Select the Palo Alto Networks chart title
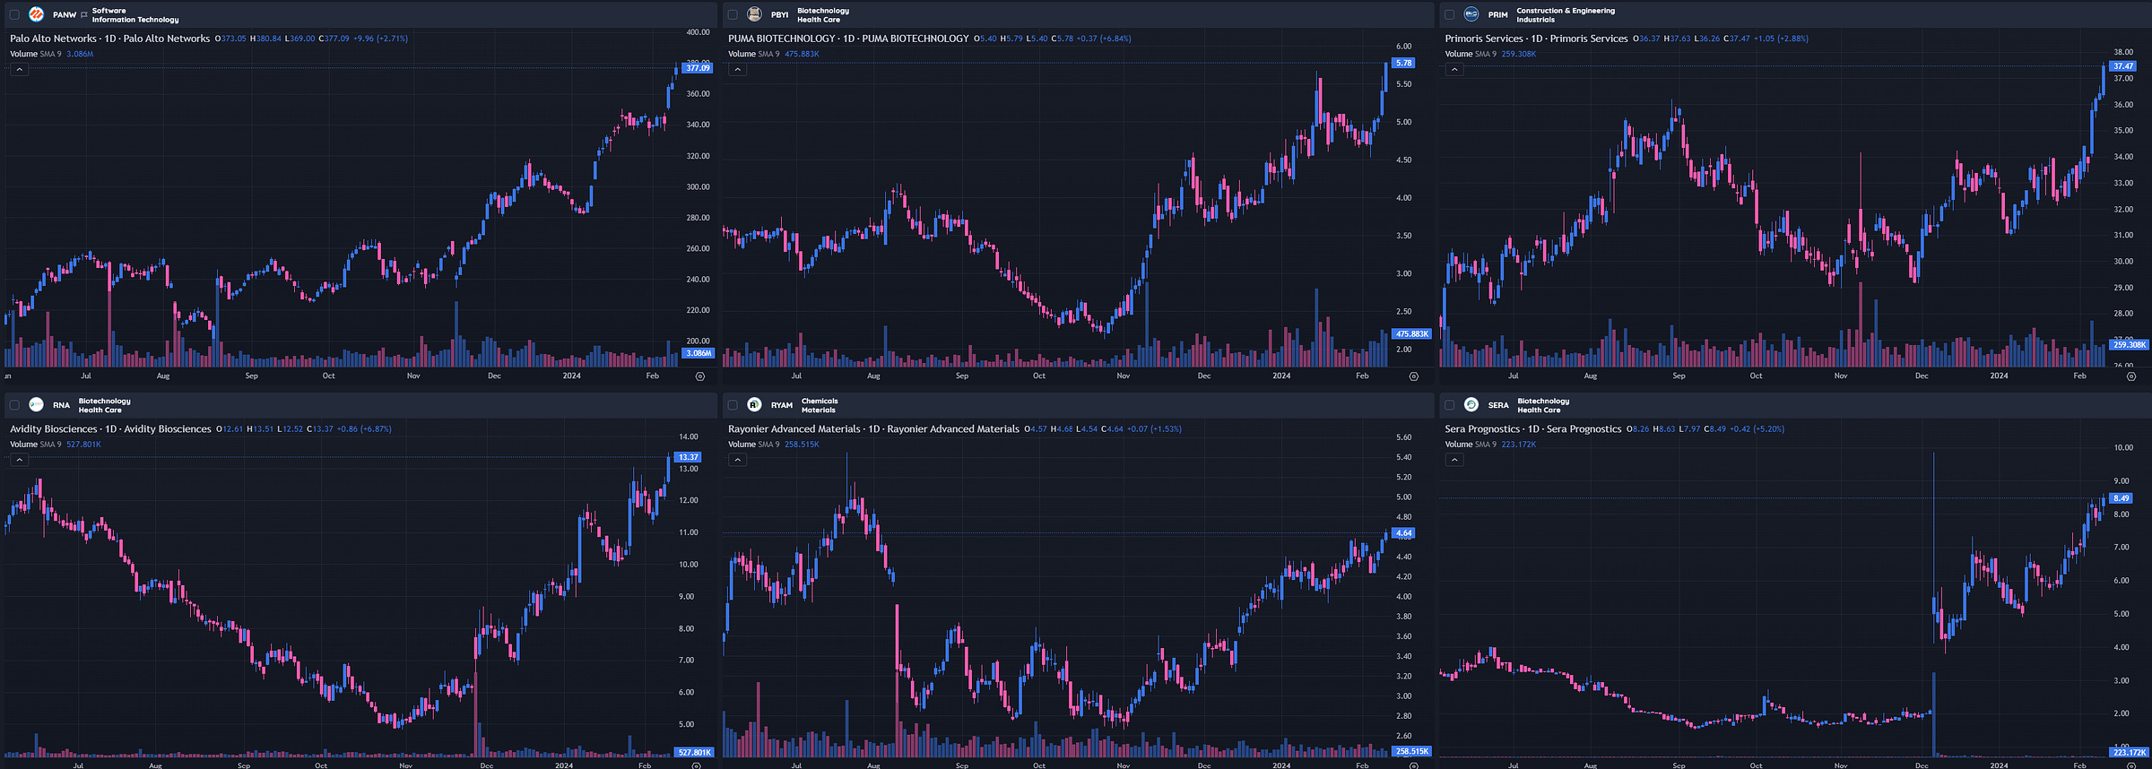This screenshot has width=2152, height=769. click(x=109, y=39)
